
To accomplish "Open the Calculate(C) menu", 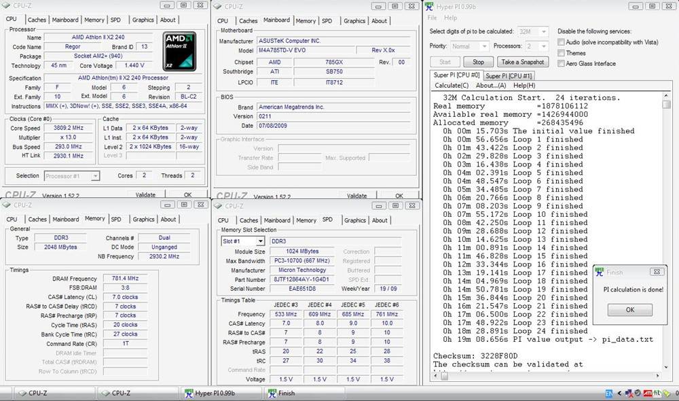I will click(451, 86).
